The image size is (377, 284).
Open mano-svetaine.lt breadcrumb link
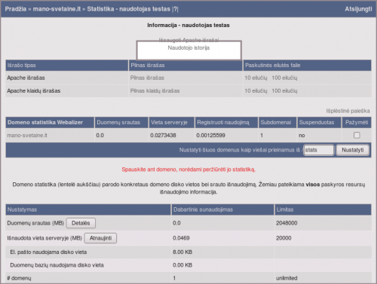point(57,9)
